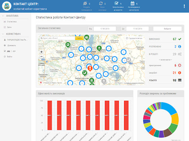This screenshot has width=189, height=141.
Task: Click the city coat of arms logo
Action: coord(7,6)
